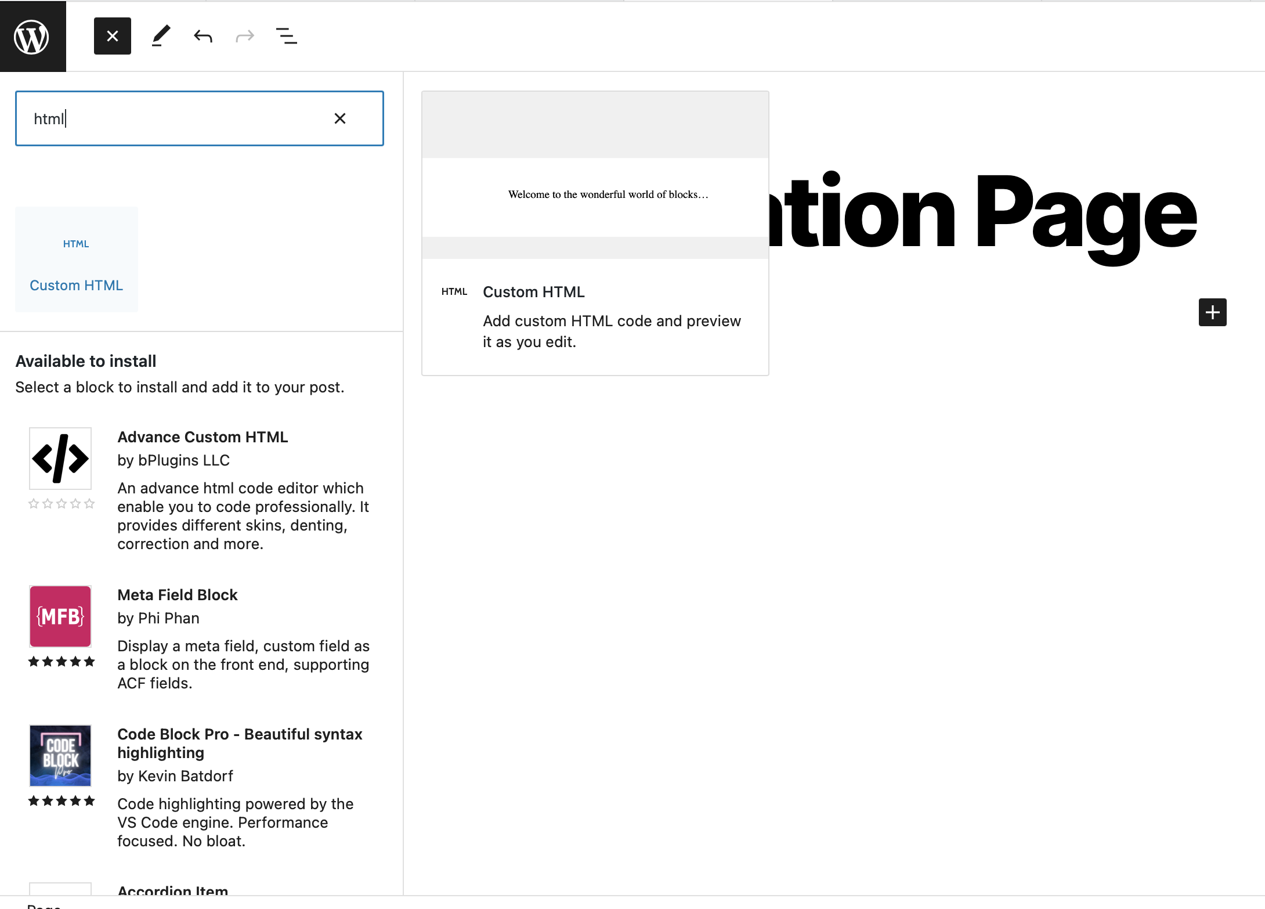Image resolution: width=1265 pixels, height=909 pixels.
Task: Close the block inserter panel
Action: [x=112, y=35]
